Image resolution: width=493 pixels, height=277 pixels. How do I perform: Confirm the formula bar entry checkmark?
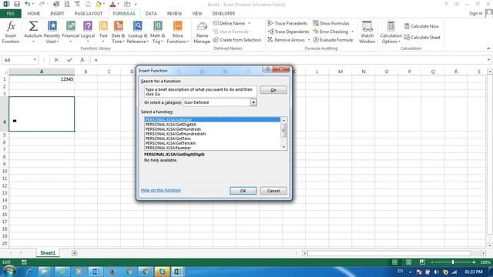pos(69,60)
